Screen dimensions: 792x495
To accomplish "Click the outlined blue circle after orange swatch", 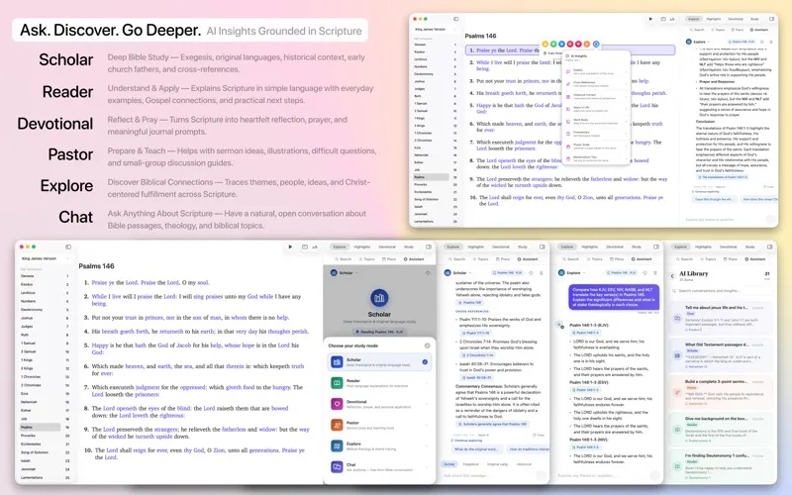I will coord(596,44).
